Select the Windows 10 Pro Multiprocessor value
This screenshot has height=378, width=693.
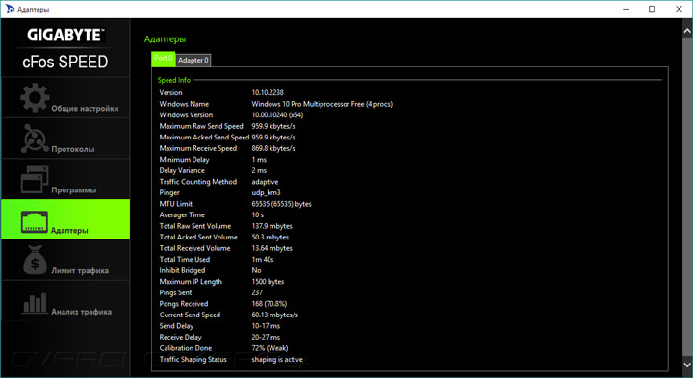(x=322, y=104)
